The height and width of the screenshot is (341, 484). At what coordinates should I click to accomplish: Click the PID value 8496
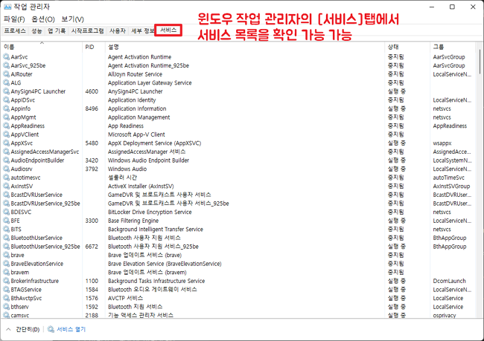[92, 108]
